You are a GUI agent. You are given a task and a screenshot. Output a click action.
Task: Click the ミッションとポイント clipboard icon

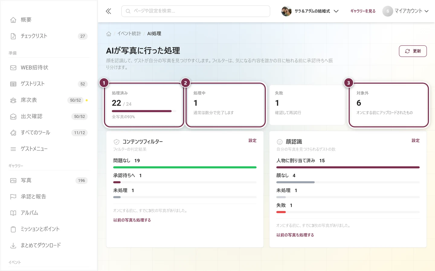[13, 229]
